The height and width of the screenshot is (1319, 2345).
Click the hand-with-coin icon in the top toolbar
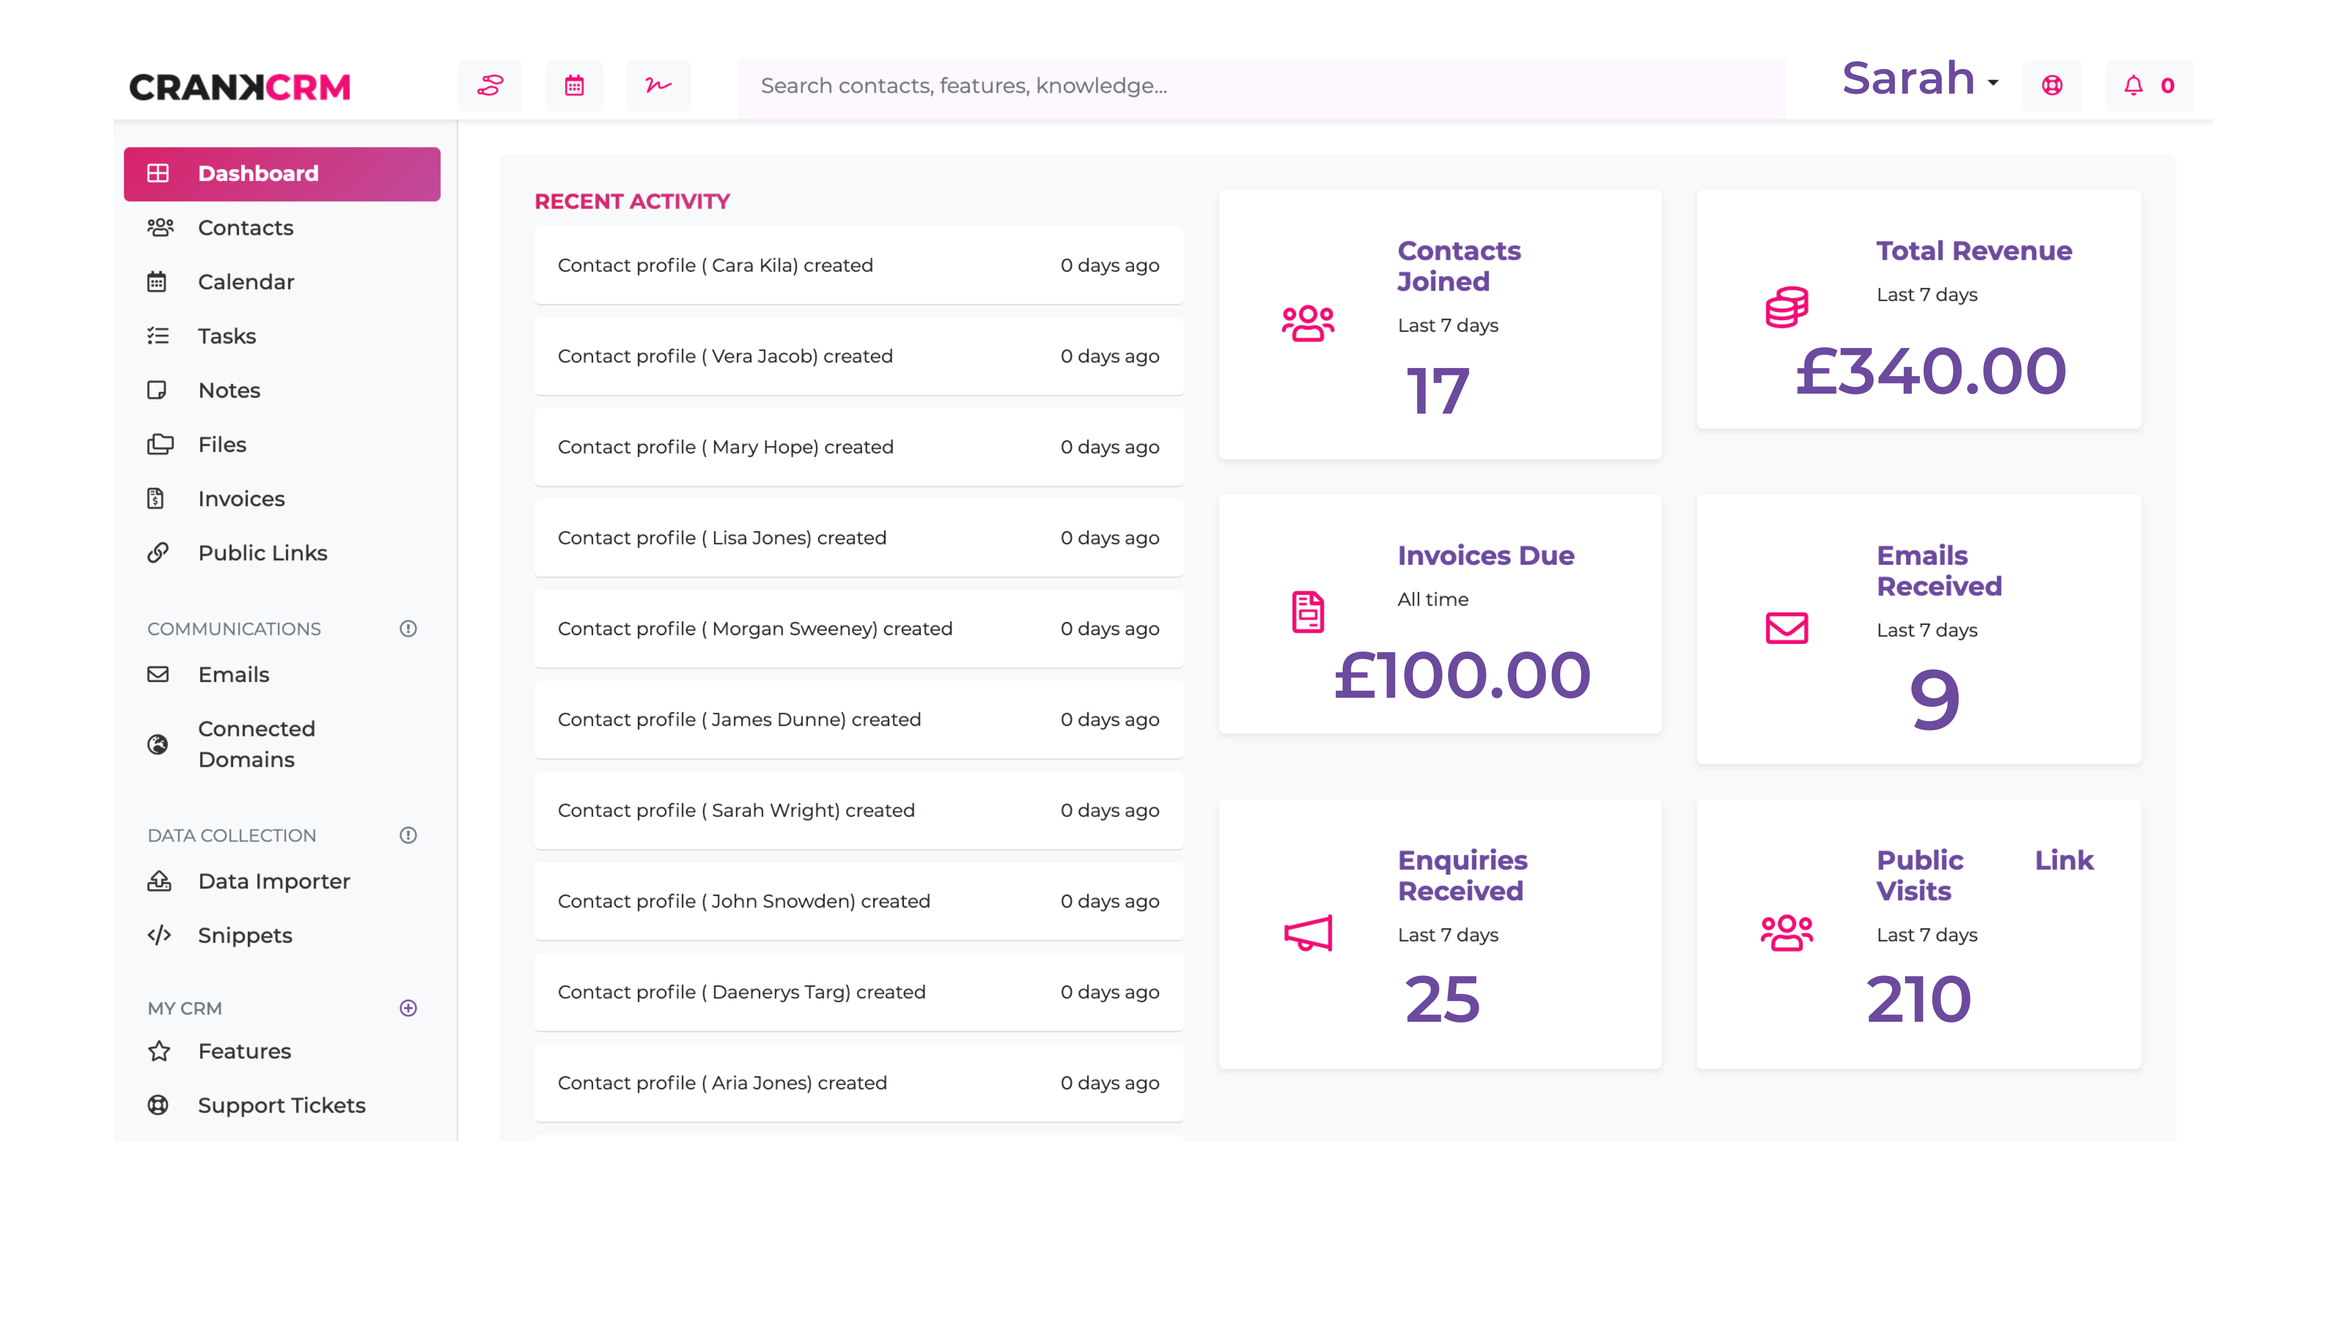491,86
